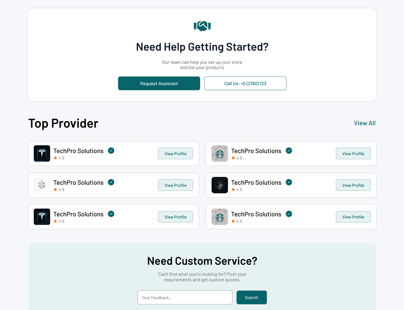Click the orange rating star on the bottom-row Starbucks card
This screenshot has width=404, height=310.
click(x=233, y=221)
